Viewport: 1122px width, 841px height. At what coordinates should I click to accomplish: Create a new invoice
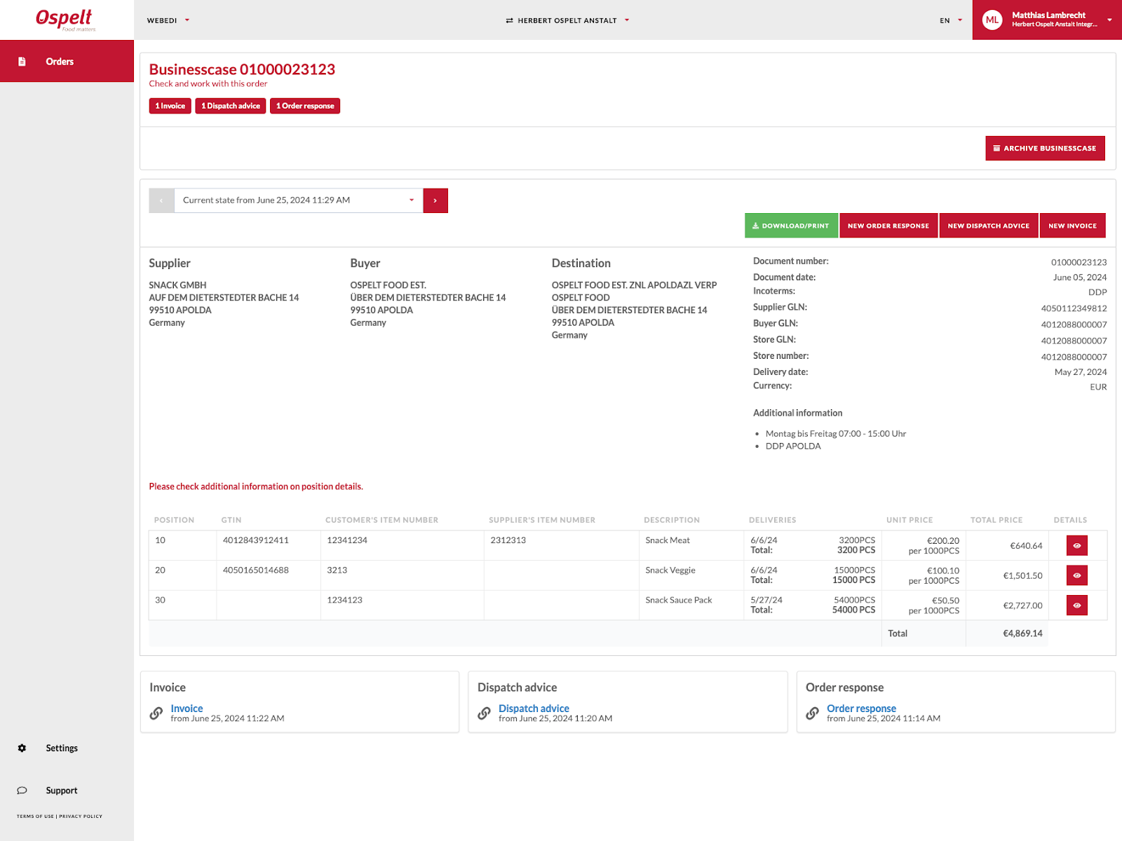pyautogui.click(x=1072, y=226)
